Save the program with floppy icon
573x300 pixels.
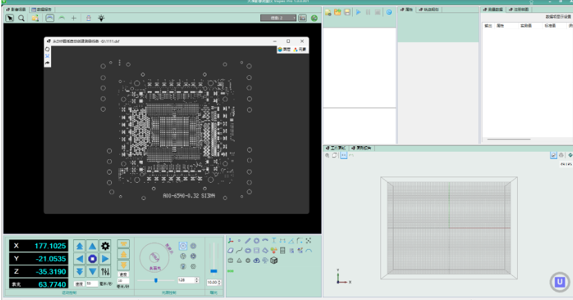(x=347, y=12)
